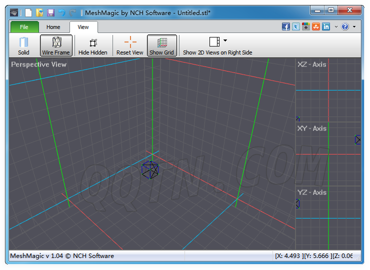This screenshot has height=270, width=370.
Task: Expand the Help dropdown arrow
Action: [x=354, y=27]
